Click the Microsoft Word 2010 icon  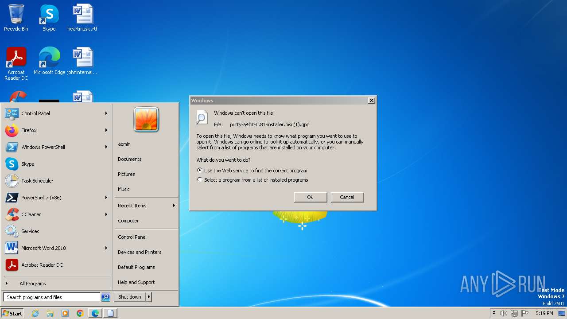tap(12, 248)
